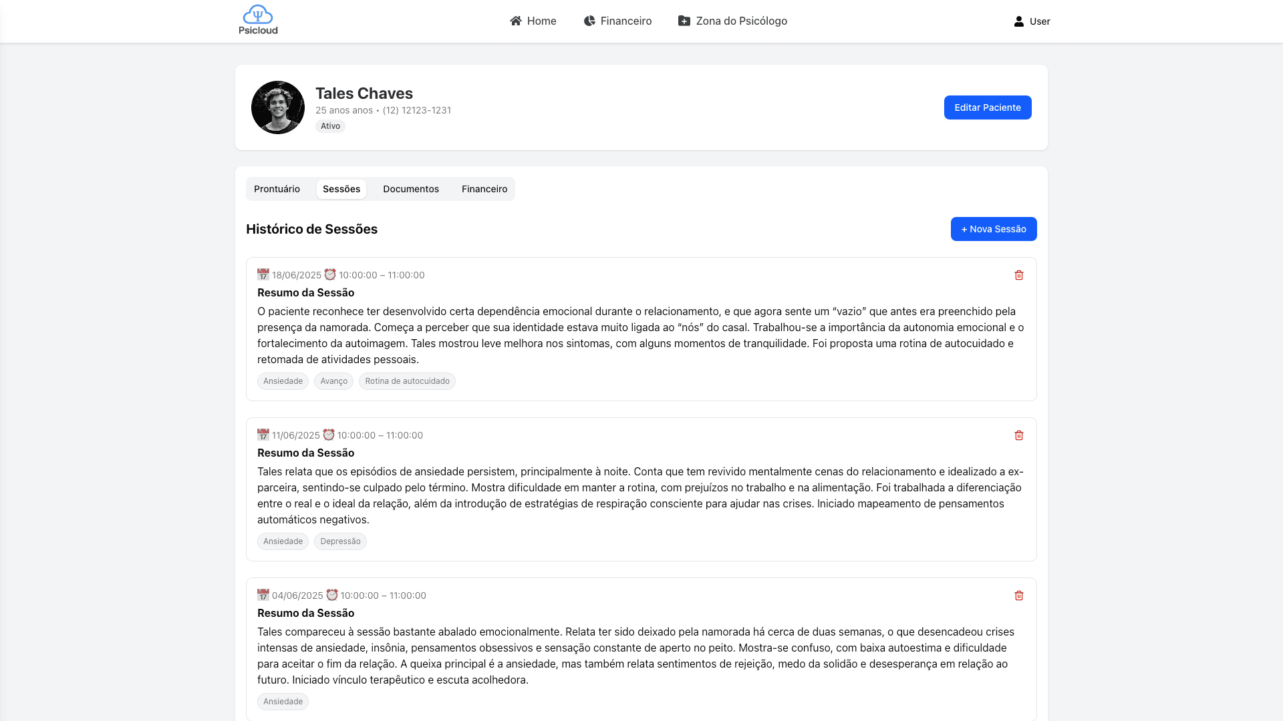
Task: Toggle the Ativo status badge
Action: pos(330,126)
